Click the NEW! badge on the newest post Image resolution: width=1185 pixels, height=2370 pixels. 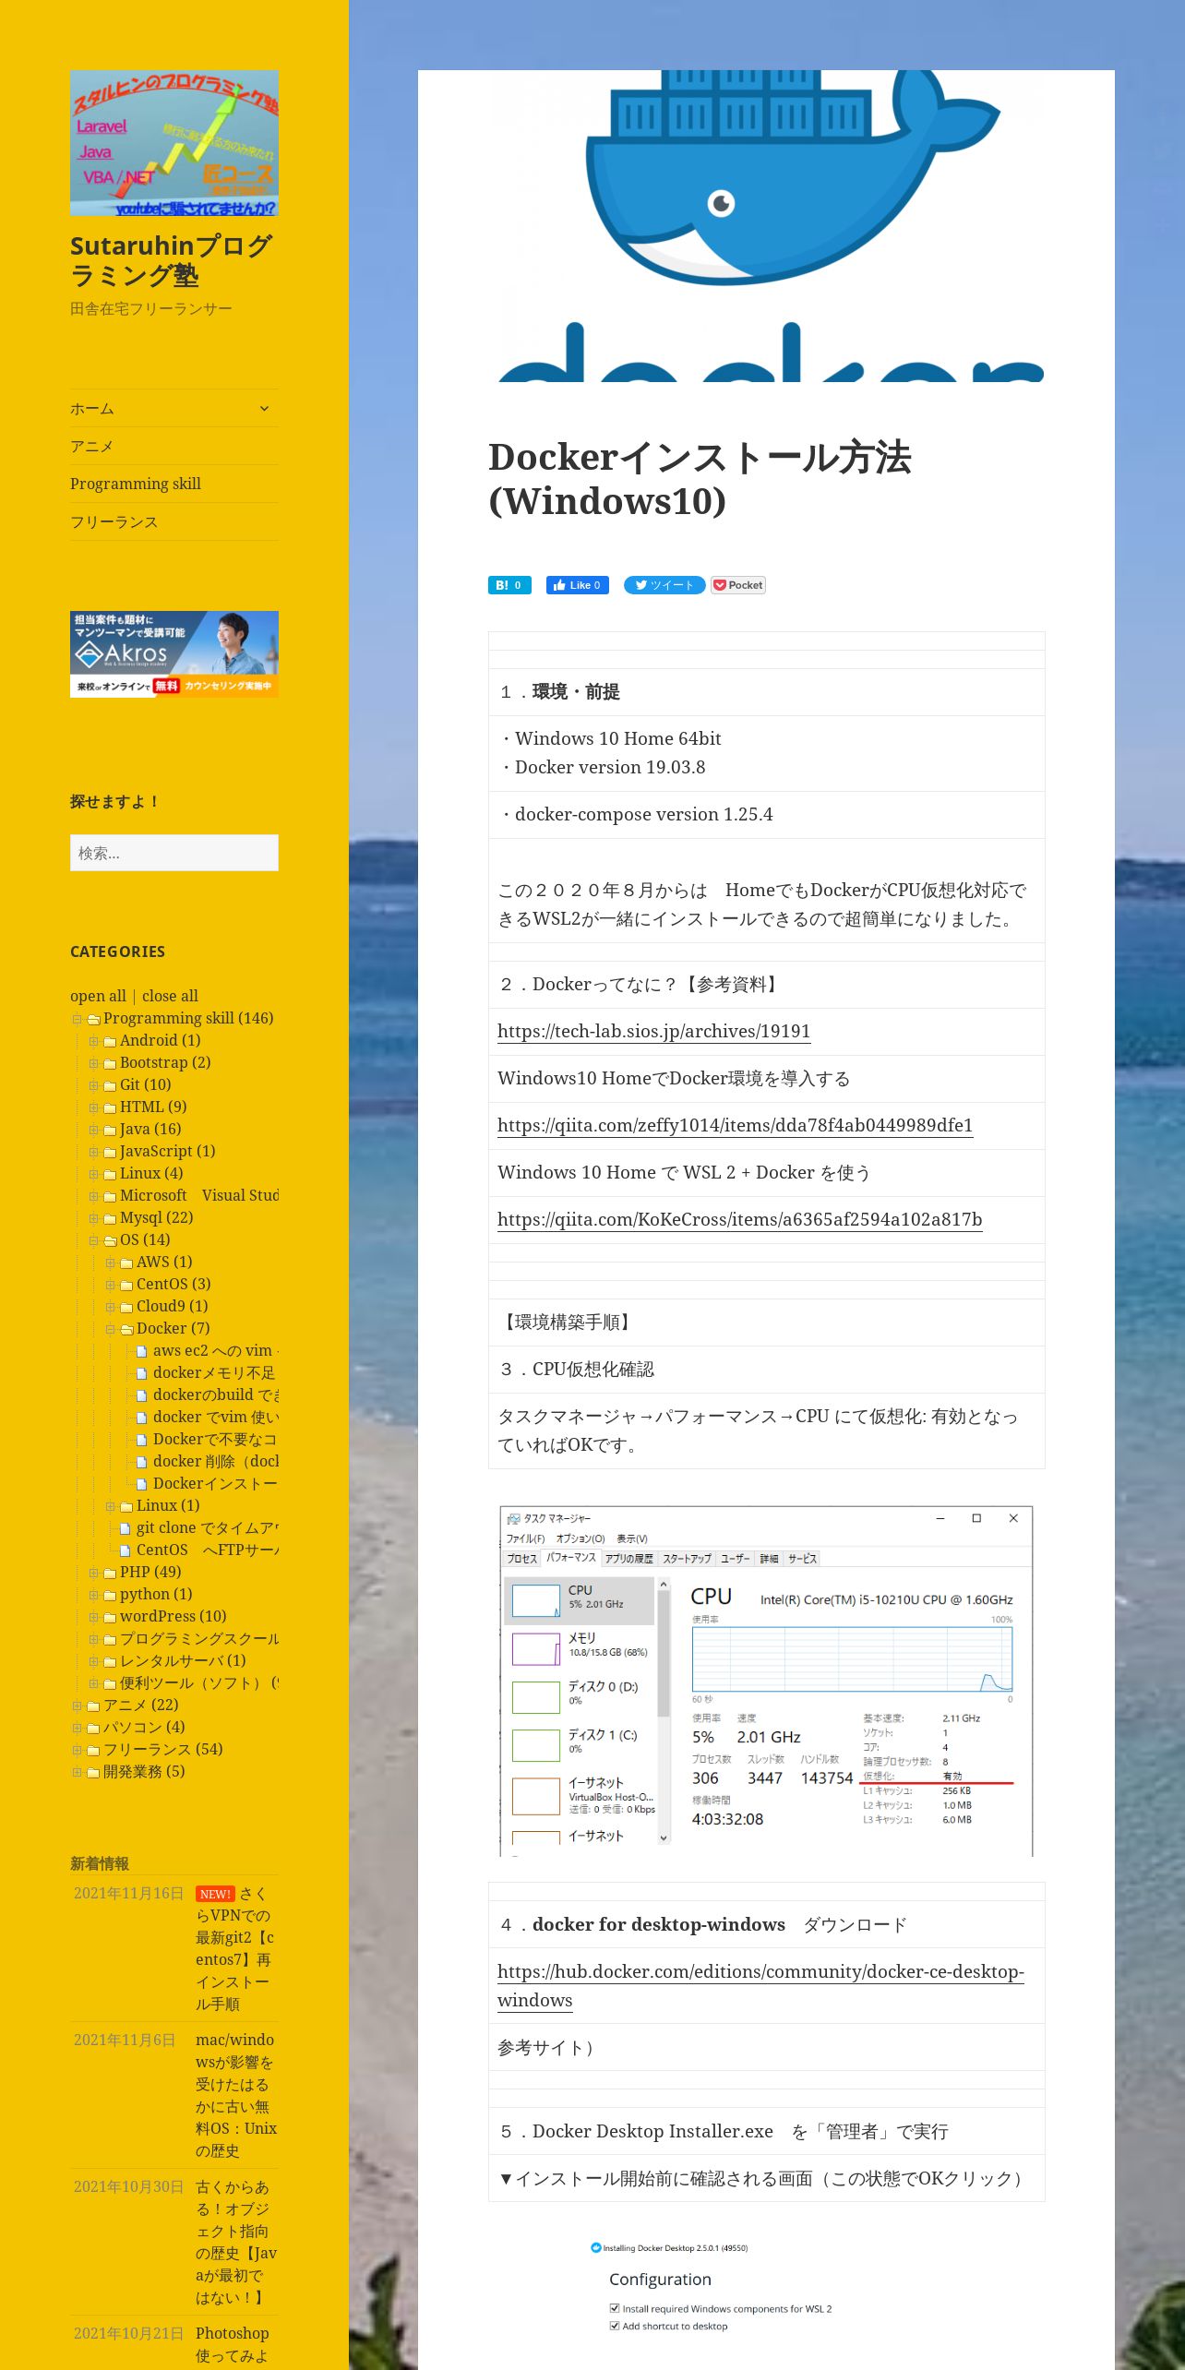pyautogui.click(x=215, y=1894)
